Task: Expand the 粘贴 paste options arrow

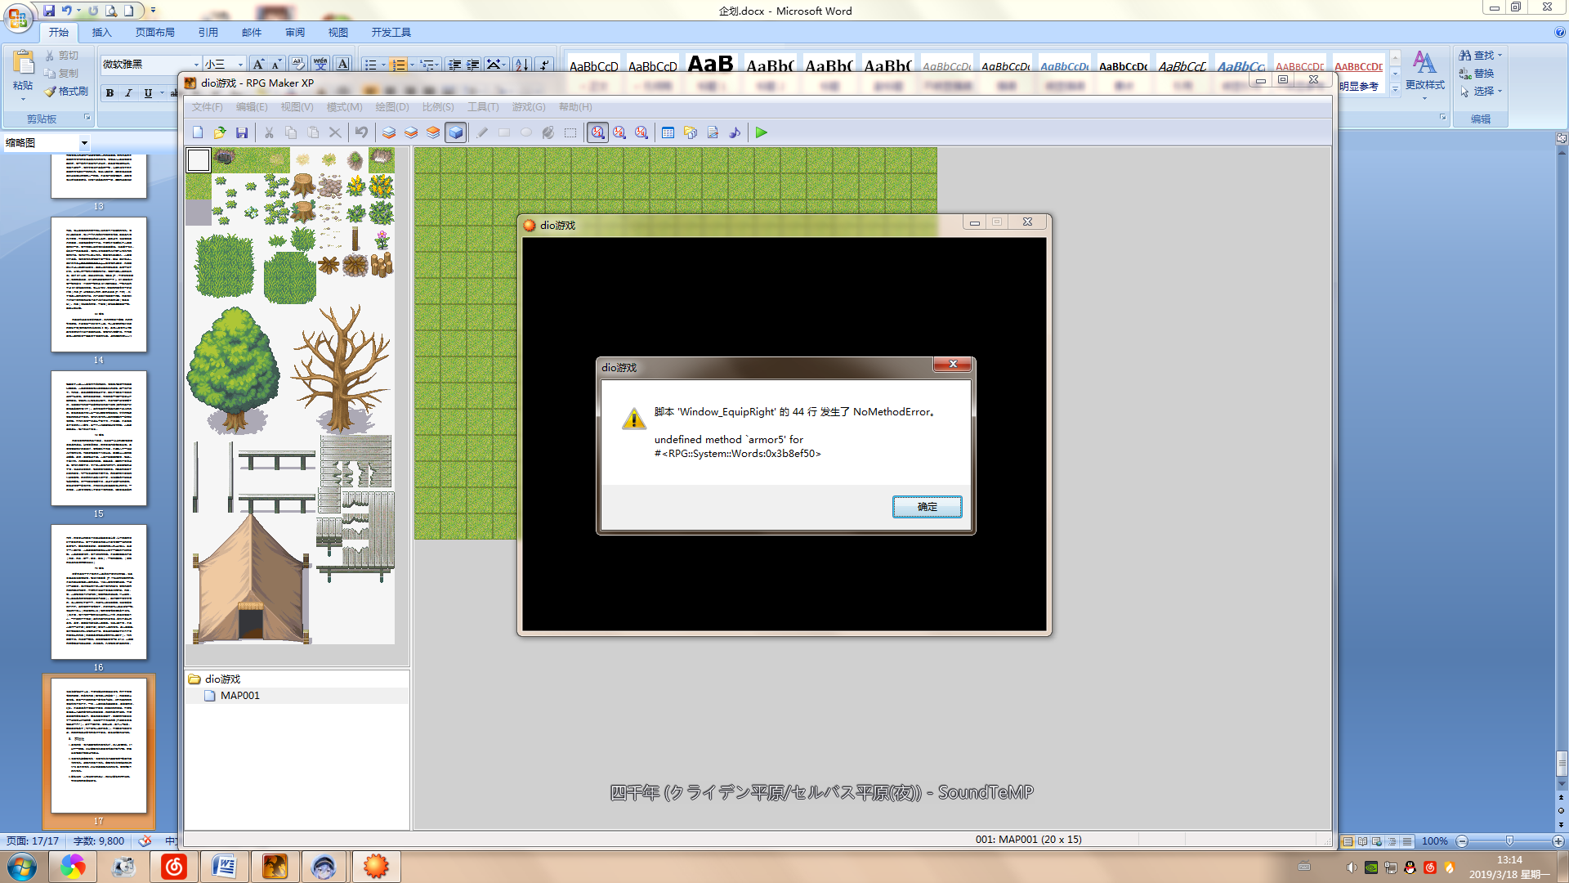Action: click(x=23, y=100)
